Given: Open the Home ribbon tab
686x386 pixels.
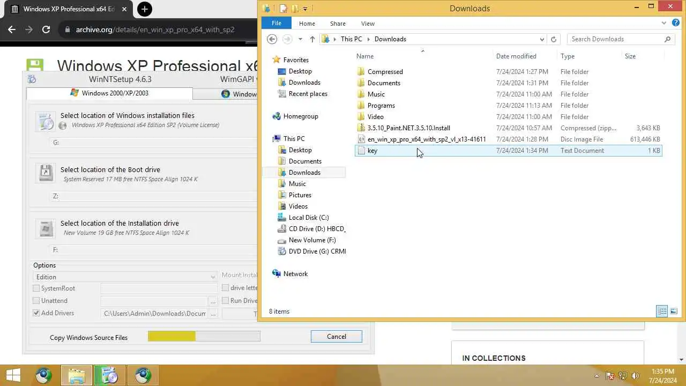Looking at the screenshot, I should click(307, 24).
